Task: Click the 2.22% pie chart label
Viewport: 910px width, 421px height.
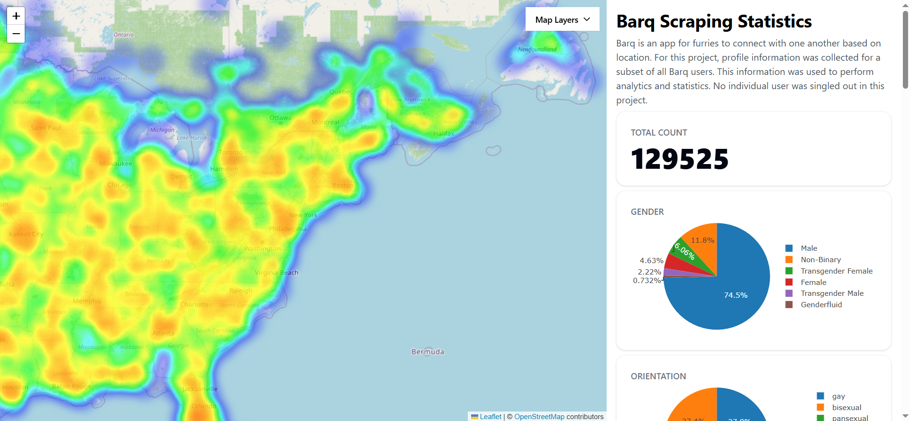Action: tap(649, 272)
